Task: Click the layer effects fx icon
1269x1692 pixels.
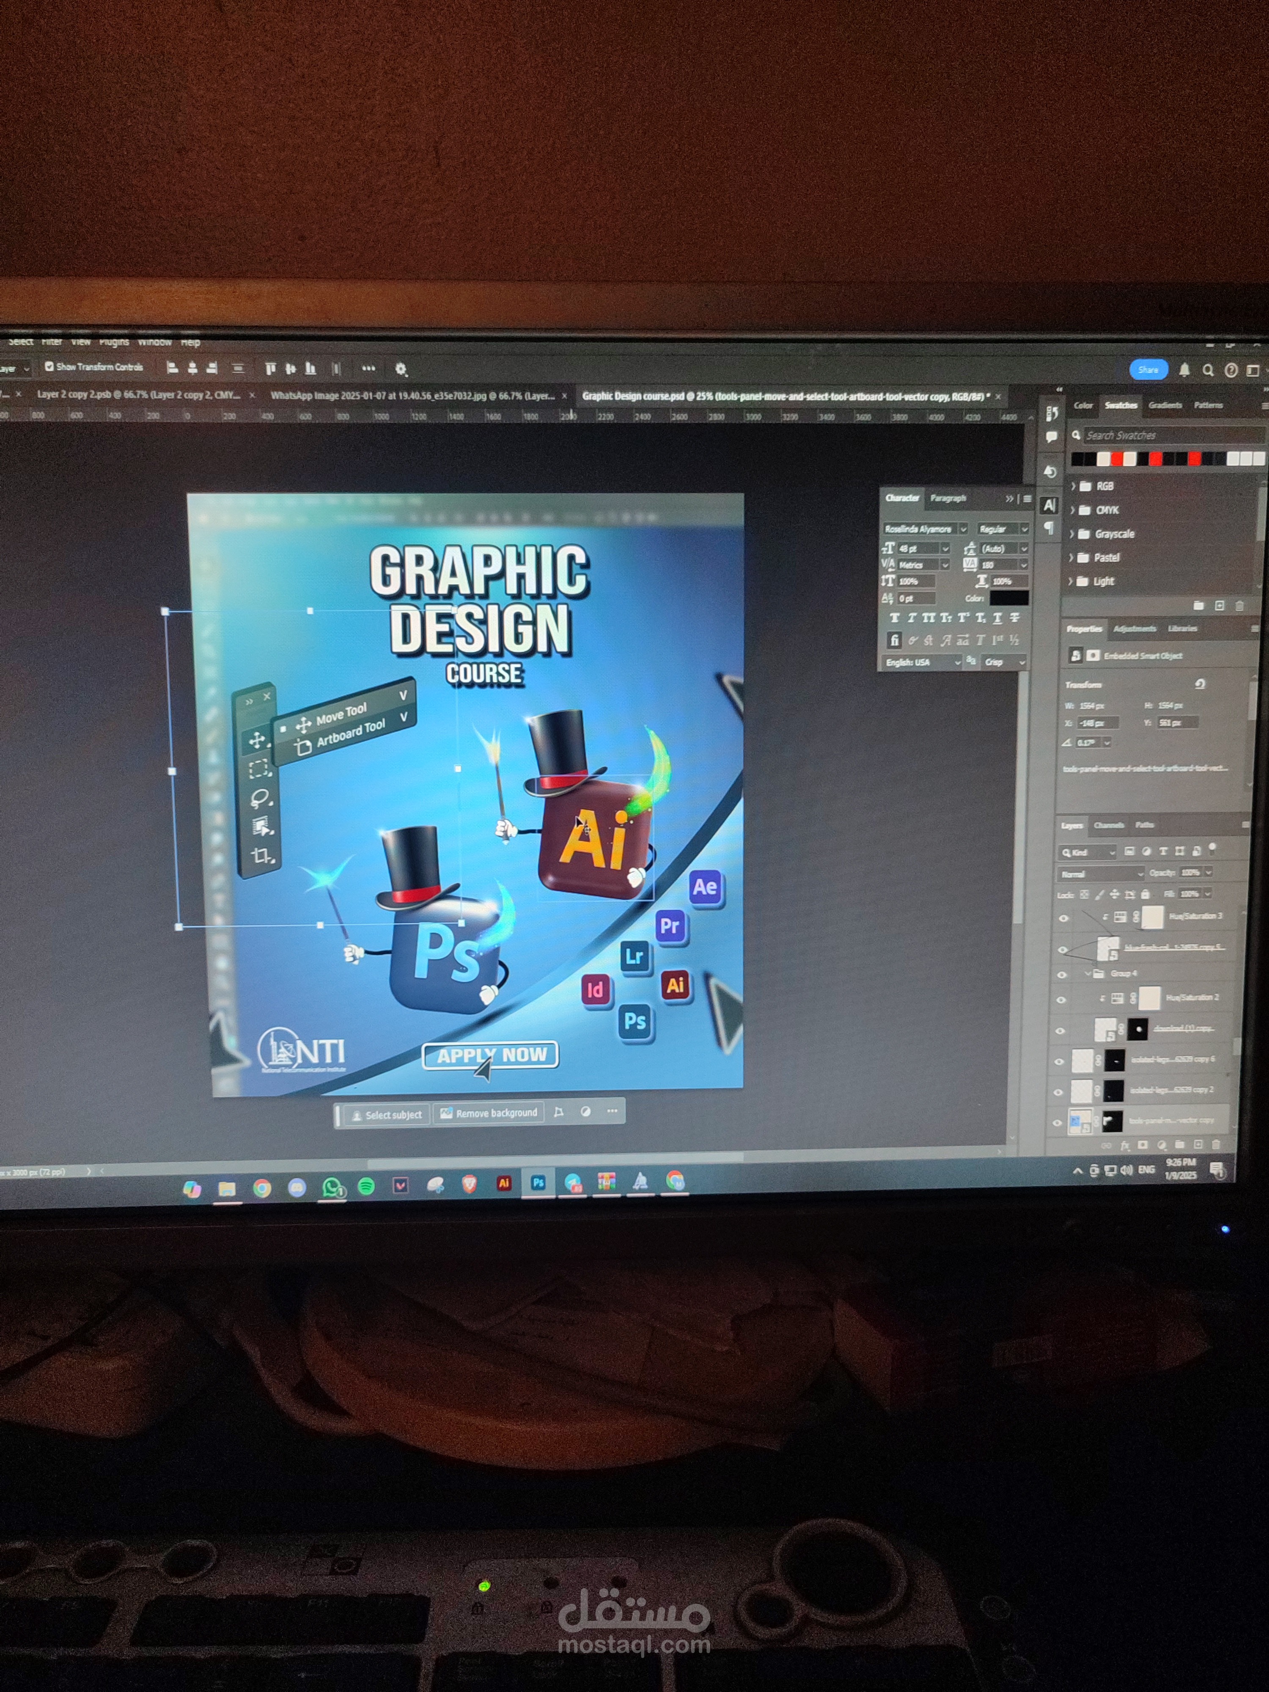Action: point(1124,1145)
